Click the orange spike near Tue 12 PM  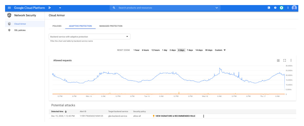click(179, 93)
